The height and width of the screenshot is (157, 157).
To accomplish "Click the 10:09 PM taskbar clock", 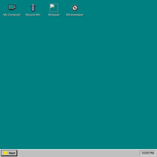I will 148,153.
